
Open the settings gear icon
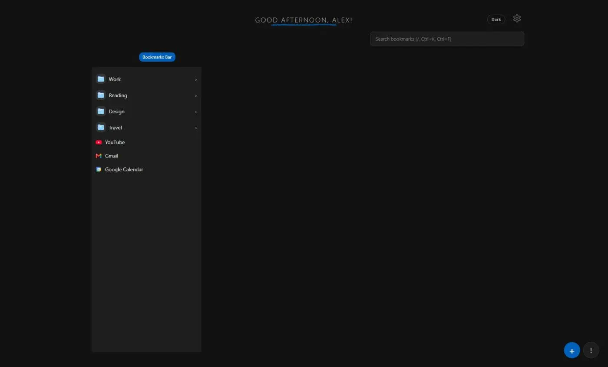click(517, 19)
